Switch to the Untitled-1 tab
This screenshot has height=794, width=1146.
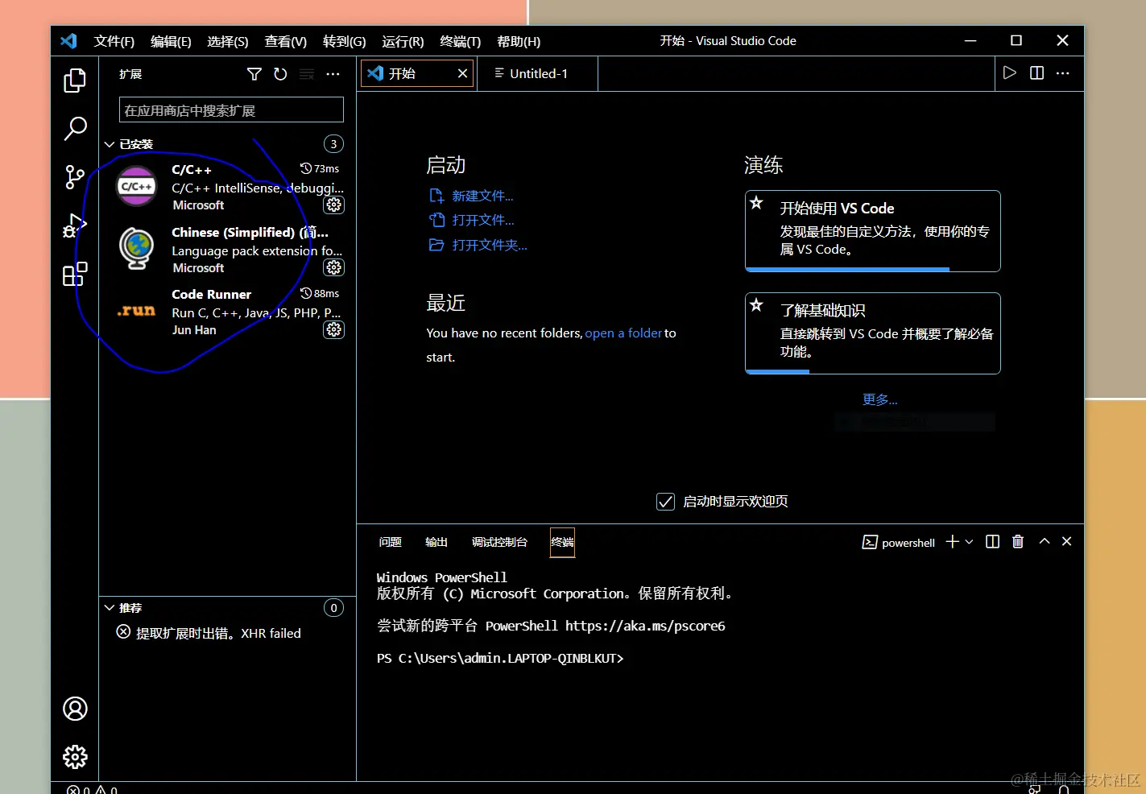click(537, 73)
